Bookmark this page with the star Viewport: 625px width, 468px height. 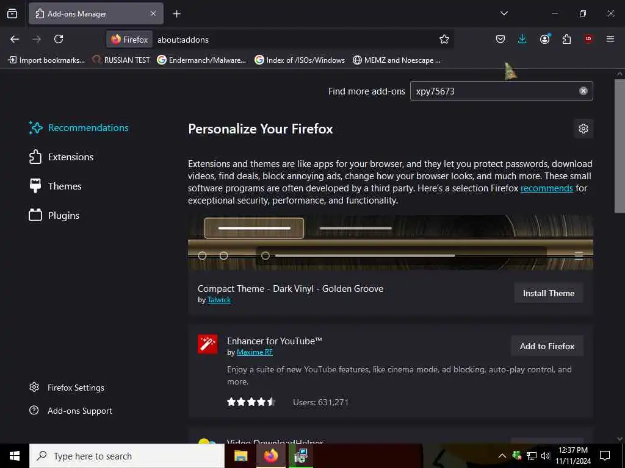tap(444, 39)
